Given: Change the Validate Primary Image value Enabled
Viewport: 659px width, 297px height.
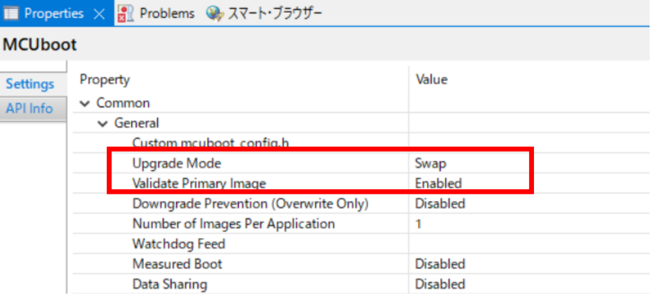Looking at the screenshot, I should (x=438, y=184).
